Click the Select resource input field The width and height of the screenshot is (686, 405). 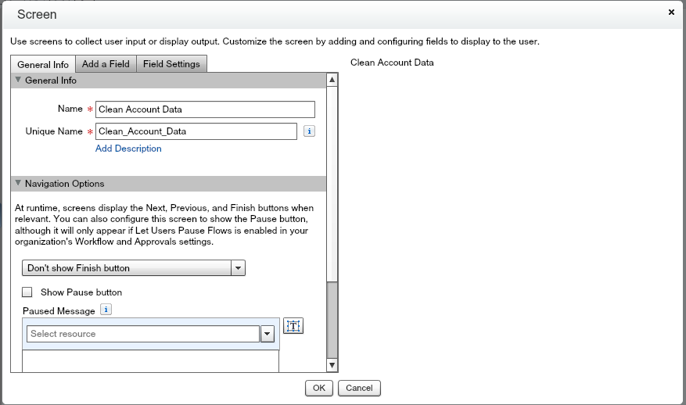click(x=142, y=334)
